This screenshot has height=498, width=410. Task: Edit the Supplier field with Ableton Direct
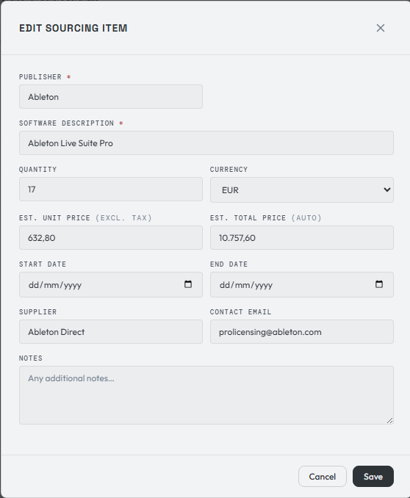point(111,331)
